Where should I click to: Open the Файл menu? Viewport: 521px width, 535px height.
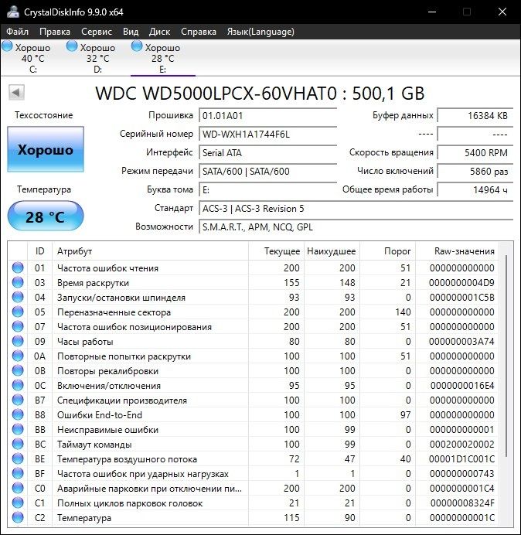tap(18, 32)
